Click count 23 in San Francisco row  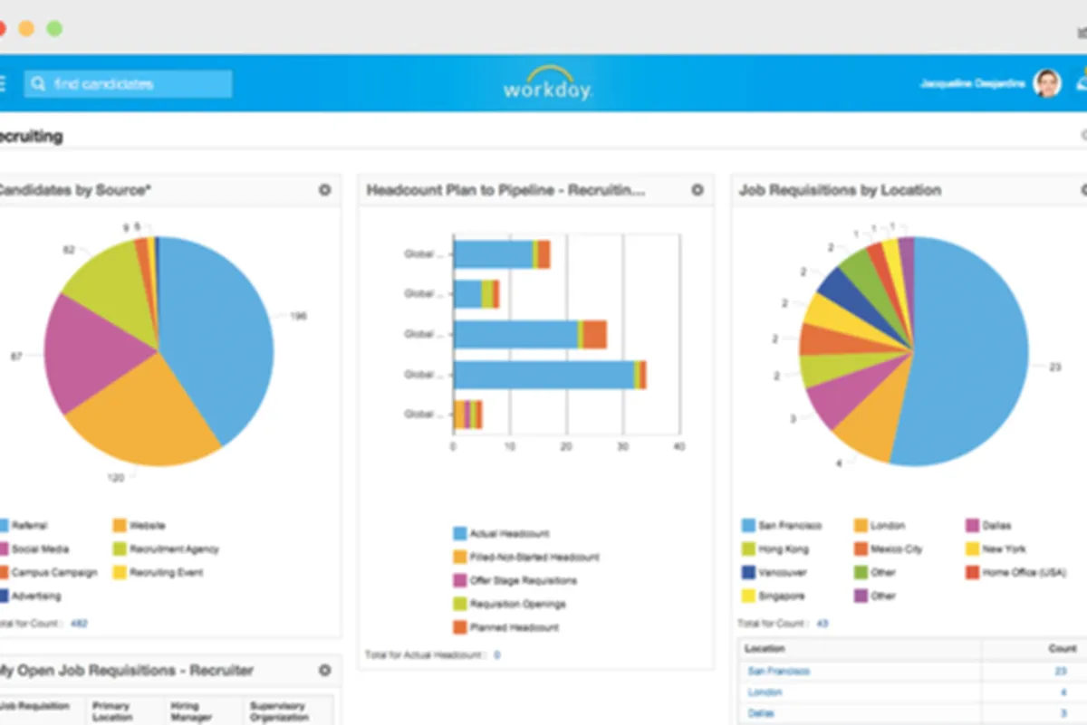1060,671
